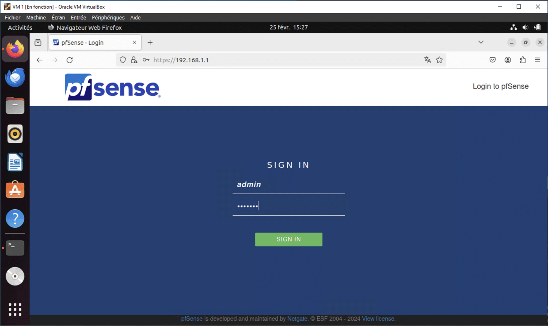Click the saved logins key icon

[x=146, y=60]
